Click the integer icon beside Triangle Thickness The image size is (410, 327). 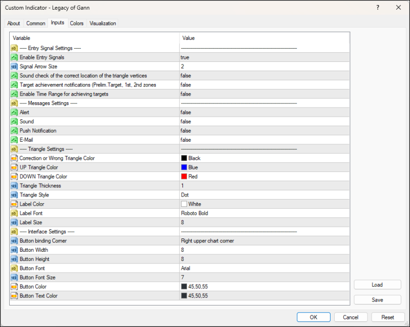(x=14, y=186)
